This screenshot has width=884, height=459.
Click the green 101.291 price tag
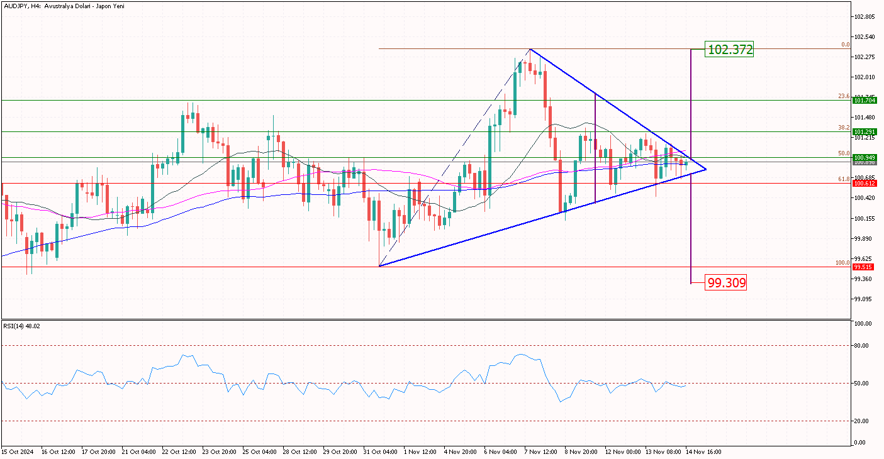864,132
